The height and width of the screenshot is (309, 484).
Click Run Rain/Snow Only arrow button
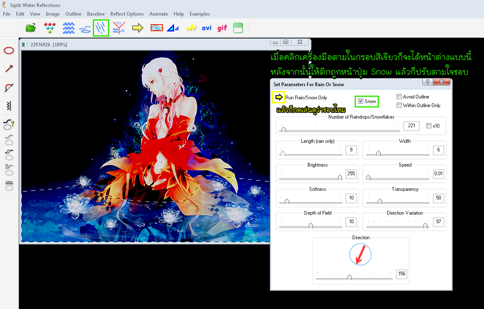[x=279, y=97]
